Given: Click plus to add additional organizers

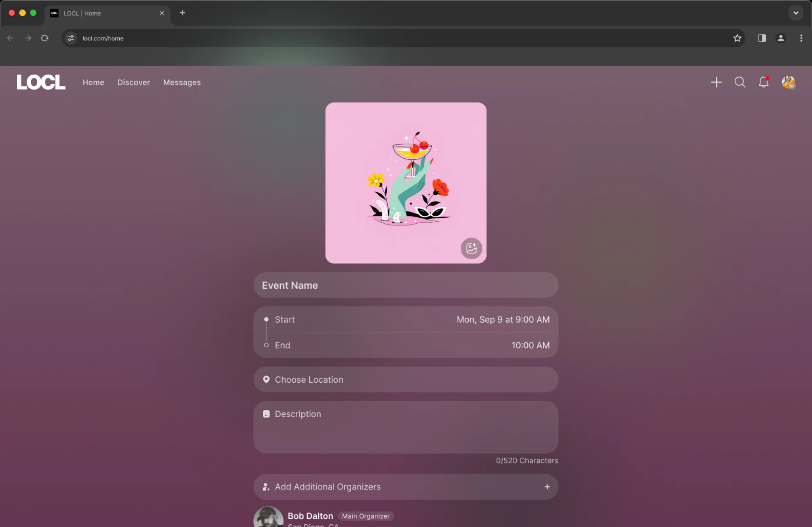Looking at the screenshot, I should pyautogui.click(x=547, y=487).
